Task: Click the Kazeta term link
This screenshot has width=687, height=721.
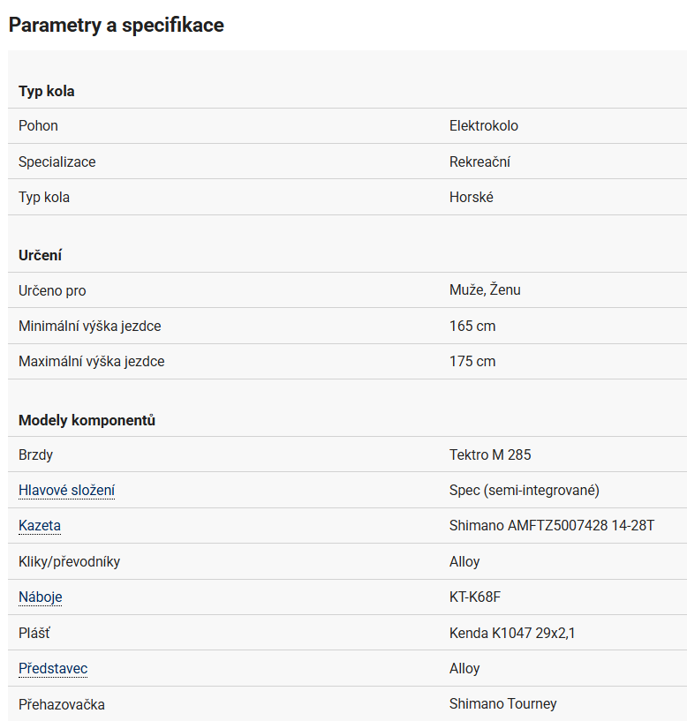Action: coord(40,526)
